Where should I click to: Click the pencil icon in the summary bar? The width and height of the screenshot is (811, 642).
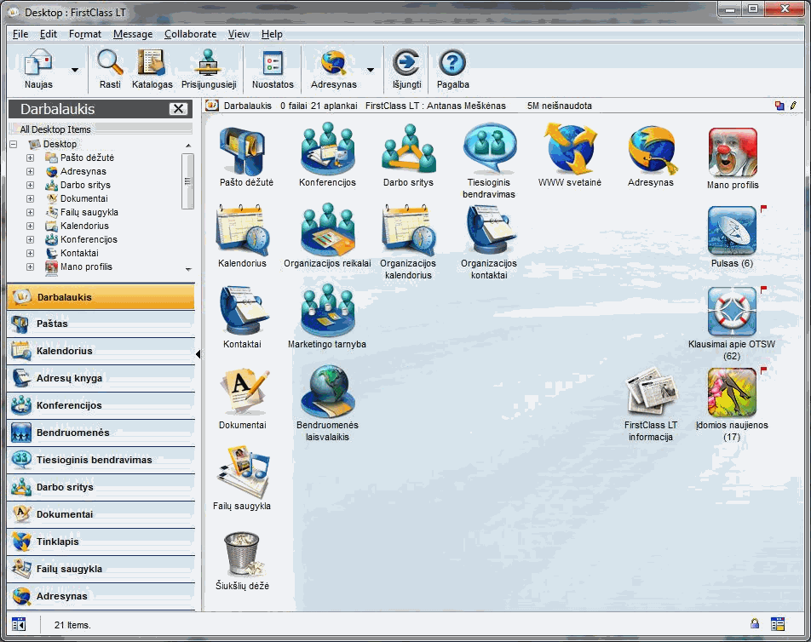pos(793,106)
